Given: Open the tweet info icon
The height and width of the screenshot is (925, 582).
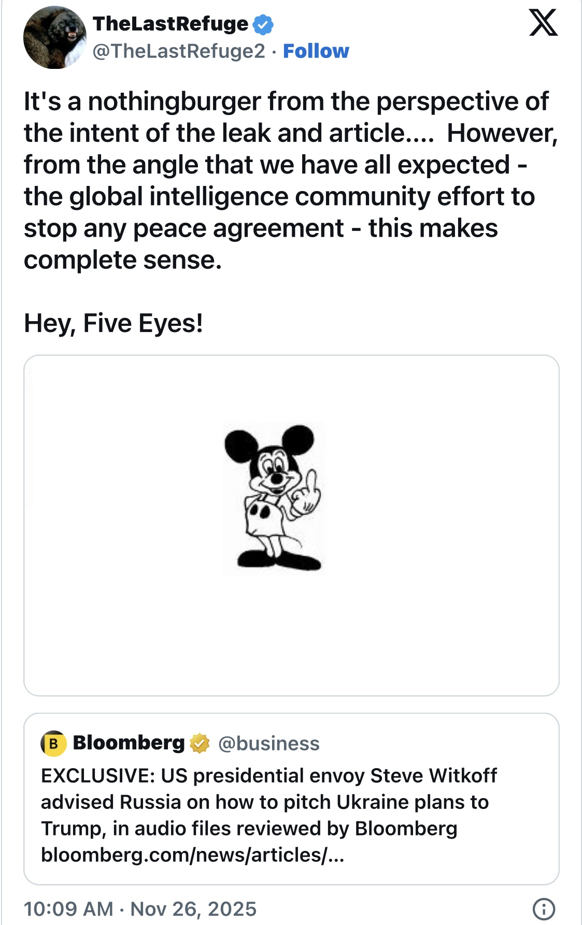Looking at the screenshot, I should (544, 909).
